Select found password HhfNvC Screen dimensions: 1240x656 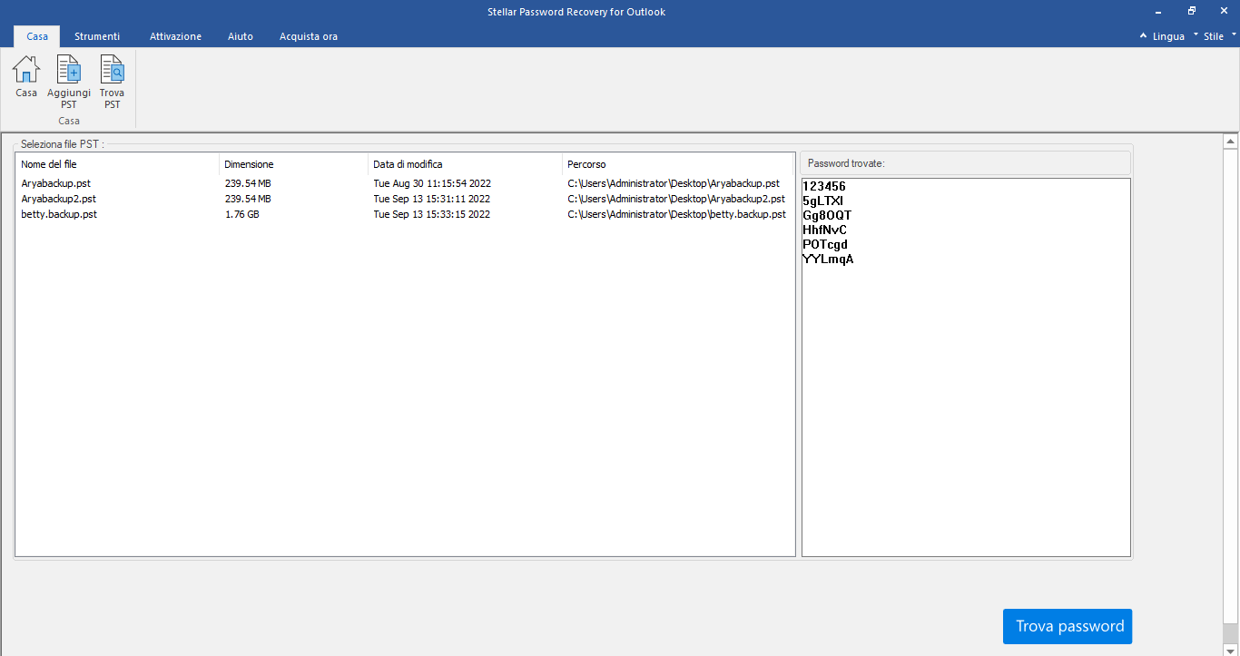(x=824, y=230)
